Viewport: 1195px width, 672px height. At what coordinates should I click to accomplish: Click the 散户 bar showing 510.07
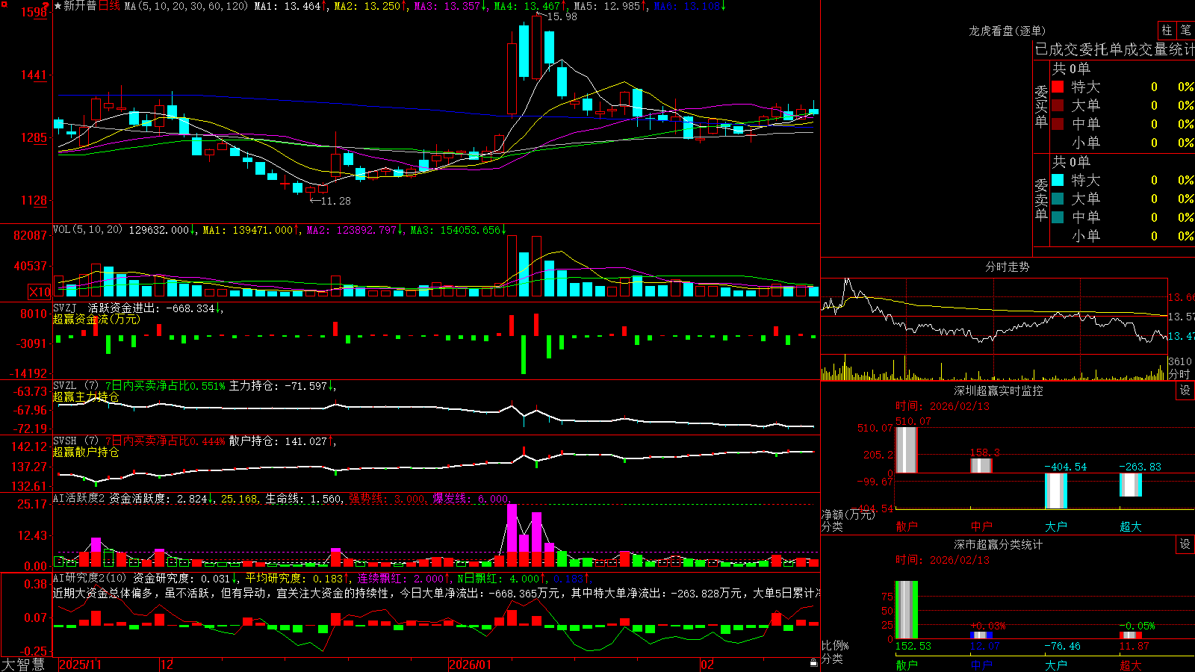coord(906,449)
